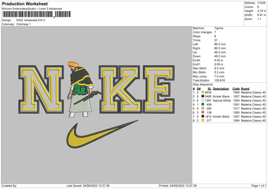Click stitch count '6634' in row 1
The height and width of the screenshot is (189, 268).
(x=208, y=92)
